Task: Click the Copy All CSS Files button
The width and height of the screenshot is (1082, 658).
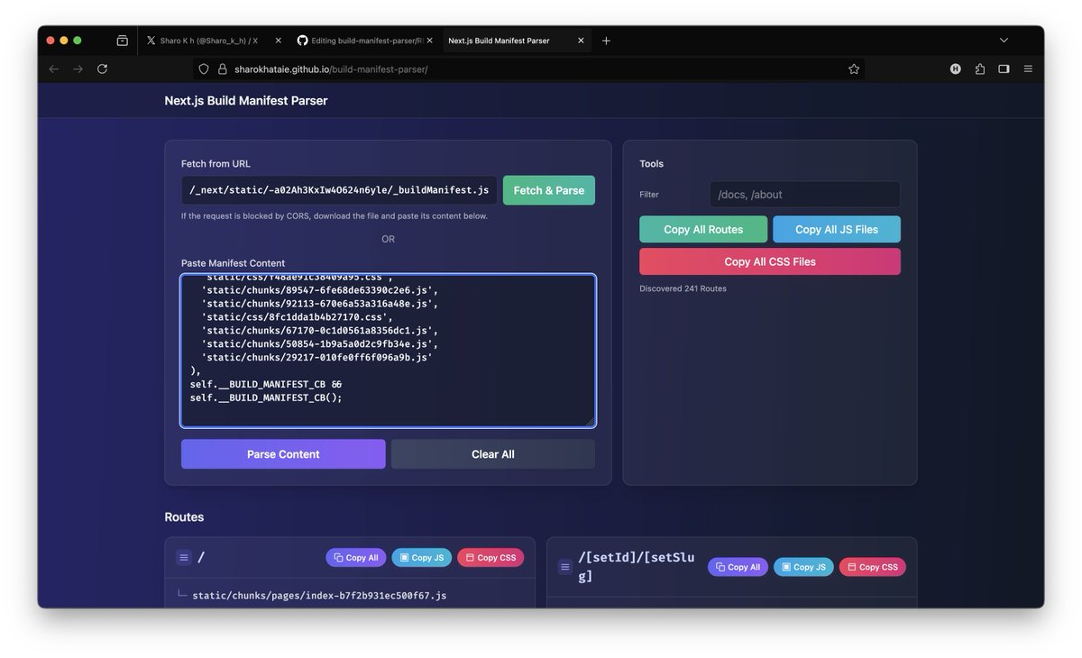Action: coord(770,261)
